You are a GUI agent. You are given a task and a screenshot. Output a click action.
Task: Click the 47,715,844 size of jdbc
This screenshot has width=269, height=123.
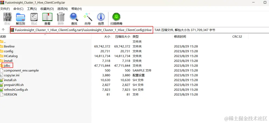click(102, 65)
